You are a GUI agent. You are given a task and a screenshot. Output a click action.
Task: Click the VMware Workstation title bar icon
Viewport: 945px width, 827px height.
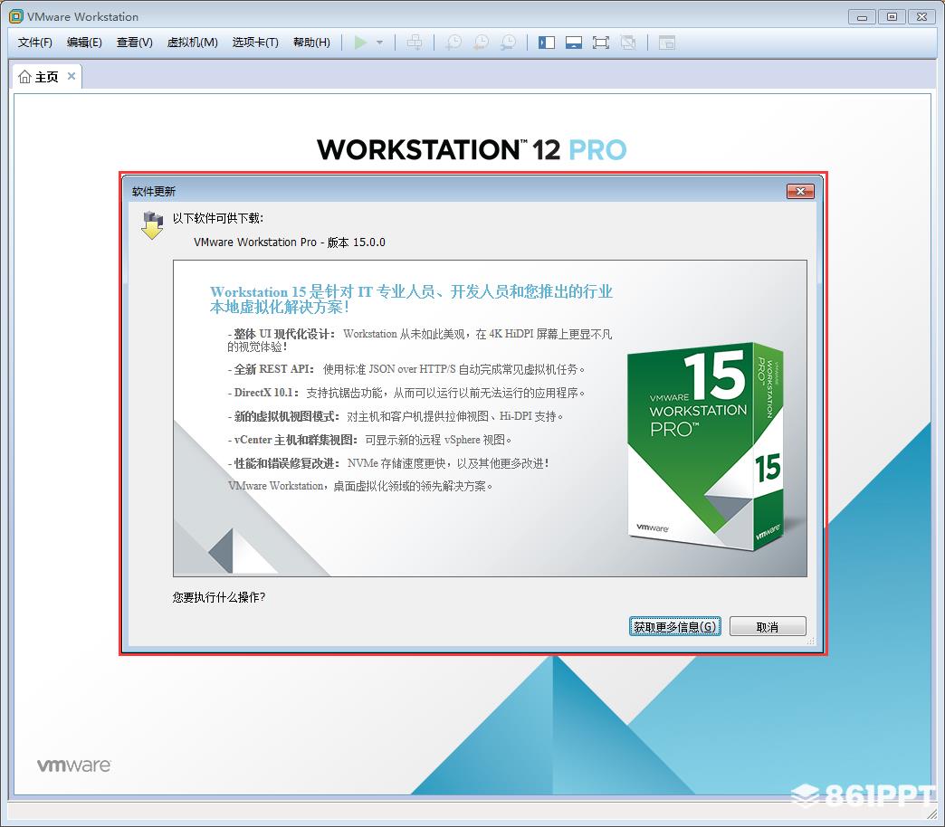pyautogui.click(x=15, y=16)
